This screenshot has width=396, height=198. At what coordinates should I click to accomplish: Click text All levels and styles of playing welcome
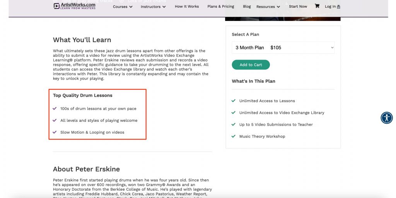click(99, 121)
